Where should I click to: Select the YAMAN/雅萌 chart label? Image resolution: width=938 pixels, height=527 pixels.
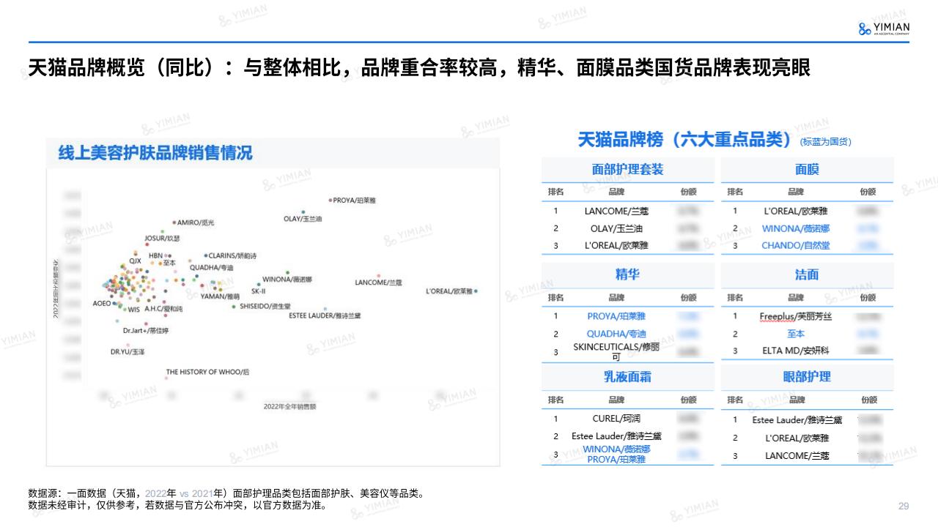221,296
